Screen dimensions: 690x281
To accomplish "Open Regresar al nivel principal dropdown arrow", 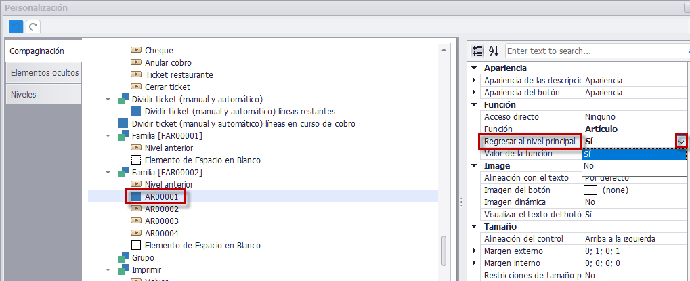I will tap(682, 142).
